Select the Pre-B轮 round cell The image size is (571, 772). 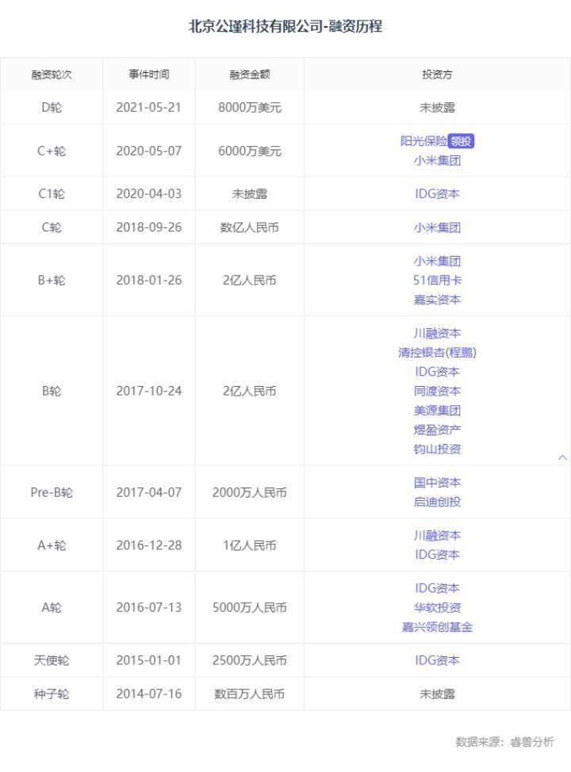point(52,492)
